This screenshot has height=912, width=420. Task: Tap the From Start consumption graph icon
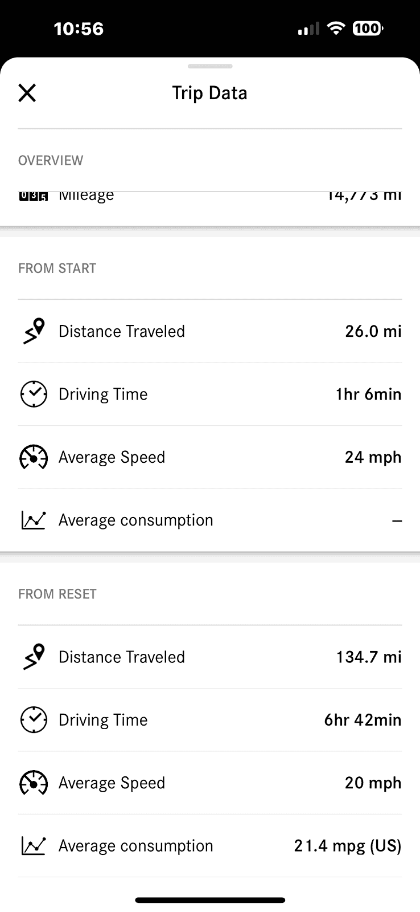click(x=34, y=520)
